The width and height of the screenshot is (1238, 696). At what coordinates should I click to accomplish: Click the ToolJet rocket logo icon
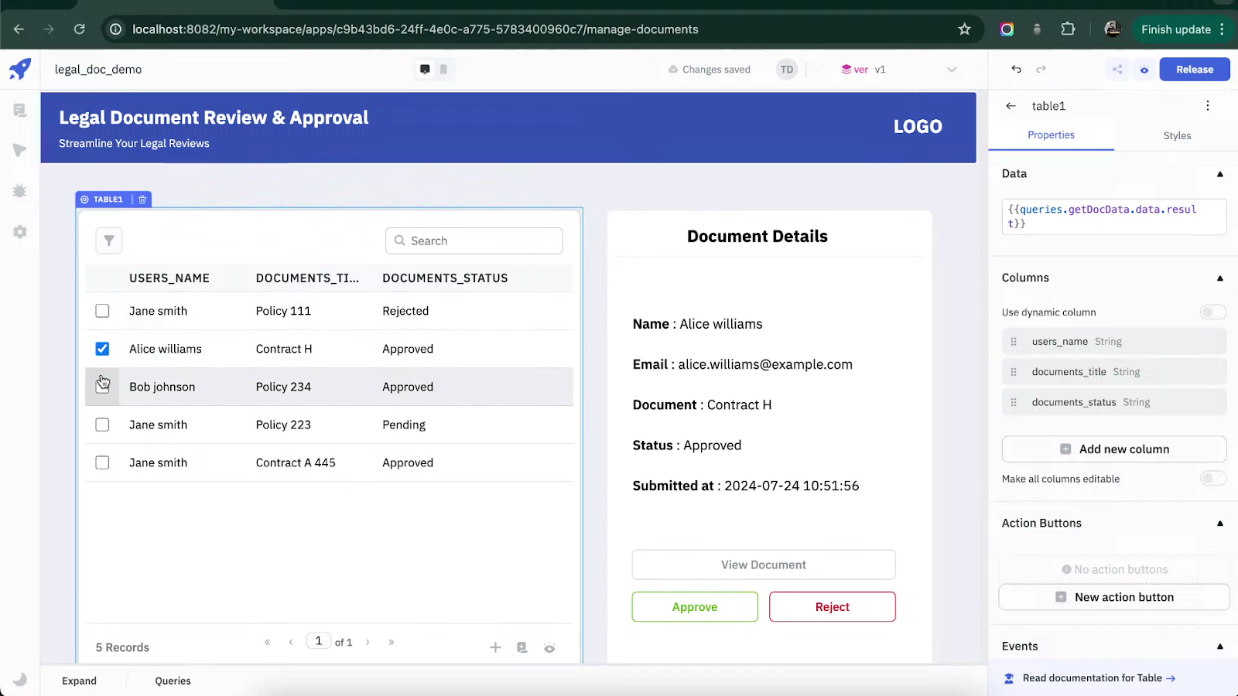[x=20, y=70]
